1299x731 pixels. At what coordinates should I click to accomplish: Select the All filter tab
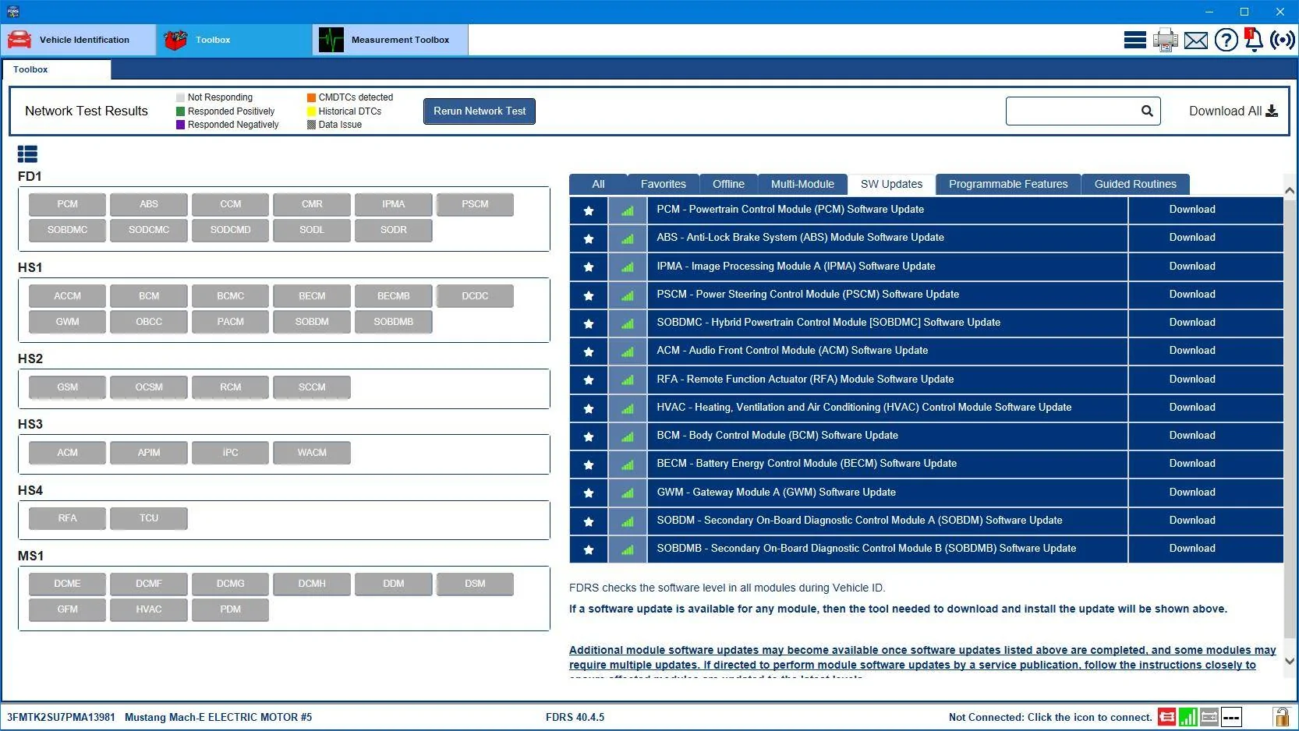coord(598,184)
